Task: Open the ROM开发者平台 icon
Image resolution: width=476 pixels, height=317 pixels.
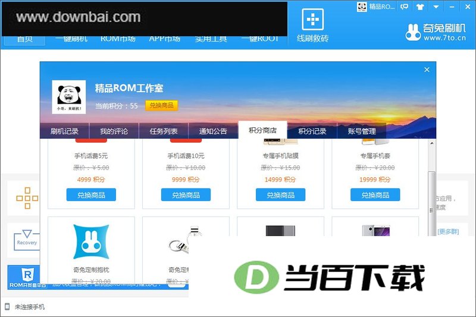Action: [27, 277]
